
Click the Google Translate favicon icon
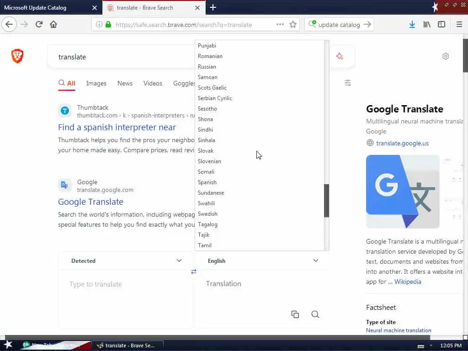pos(65,186)
